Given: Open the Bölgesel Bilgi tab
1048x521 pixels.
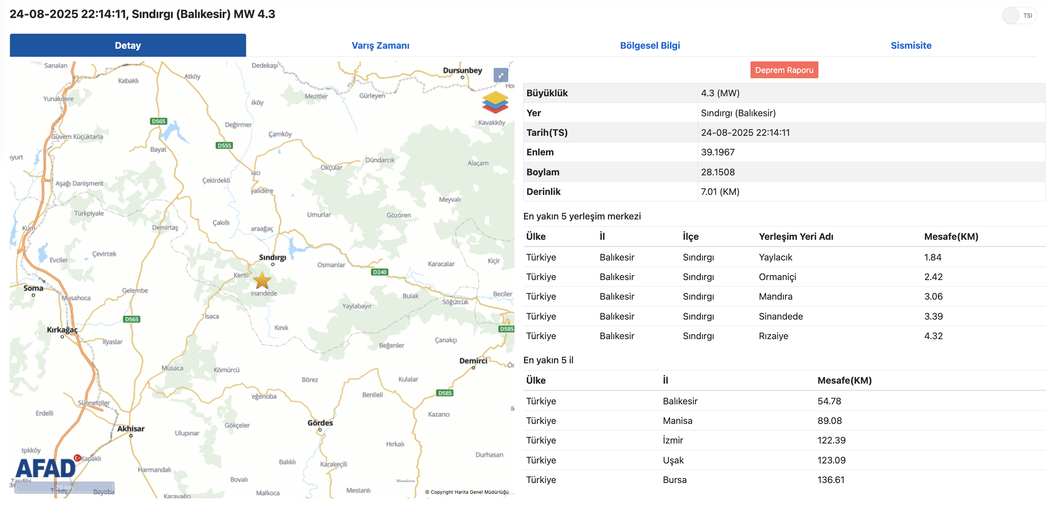Looking at the screenshot, I should point(650,46).
